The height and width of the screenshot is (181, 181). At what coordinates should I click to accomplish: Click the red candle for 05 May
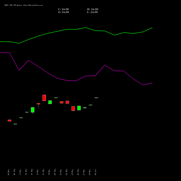tap(9, 121)
